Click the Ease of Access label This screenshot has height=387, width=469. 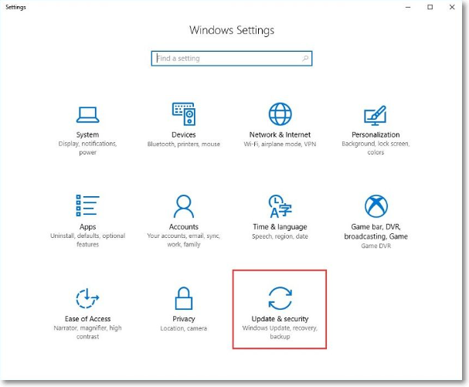(x=87, y=319)
